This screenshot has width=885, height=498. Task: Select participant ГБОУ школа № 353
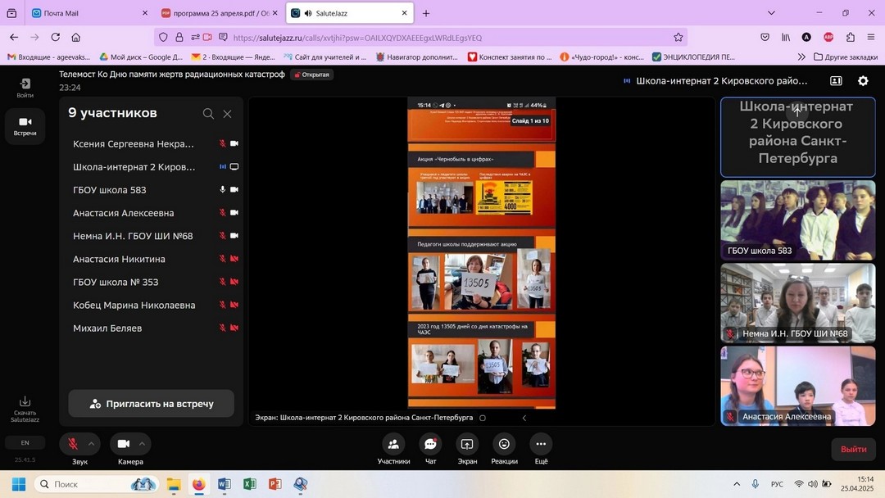tap(153, 282)
